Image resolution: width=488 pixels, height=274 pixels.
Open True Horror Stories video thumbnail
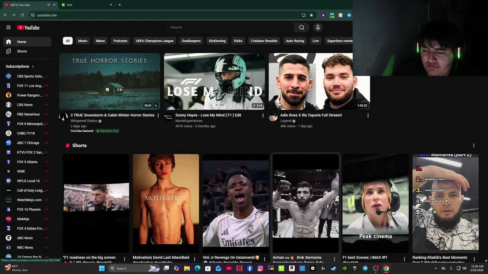pos(109,81)
